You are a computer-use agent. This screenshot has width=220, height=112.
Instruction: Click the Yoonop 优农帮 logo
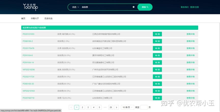pyautogui.click(x=31, y=7)
